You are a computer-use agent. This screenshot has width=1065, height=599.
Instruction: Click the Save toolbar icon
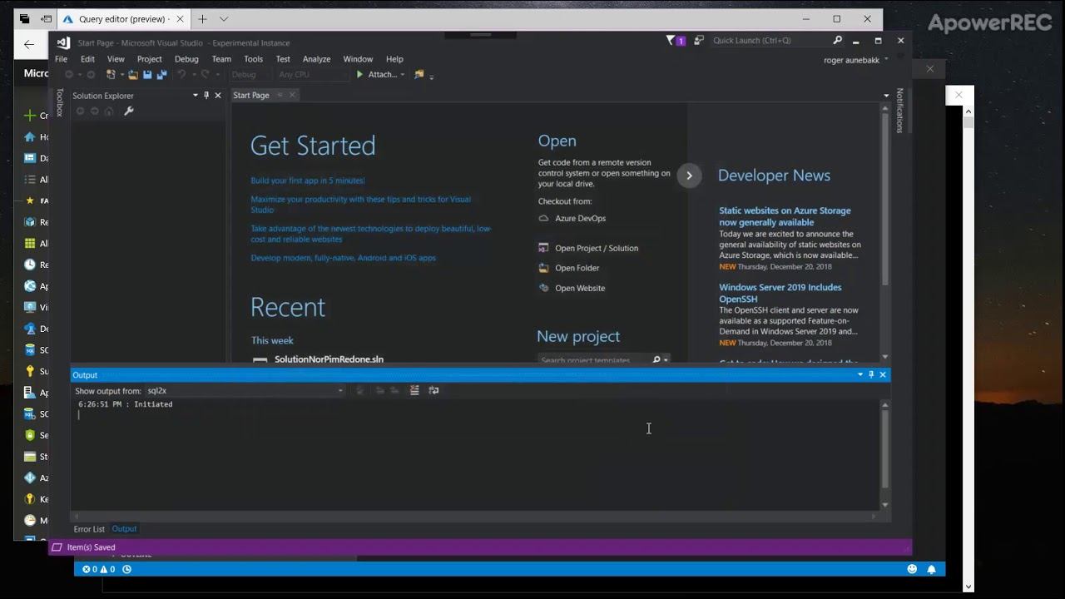[147, 74]
